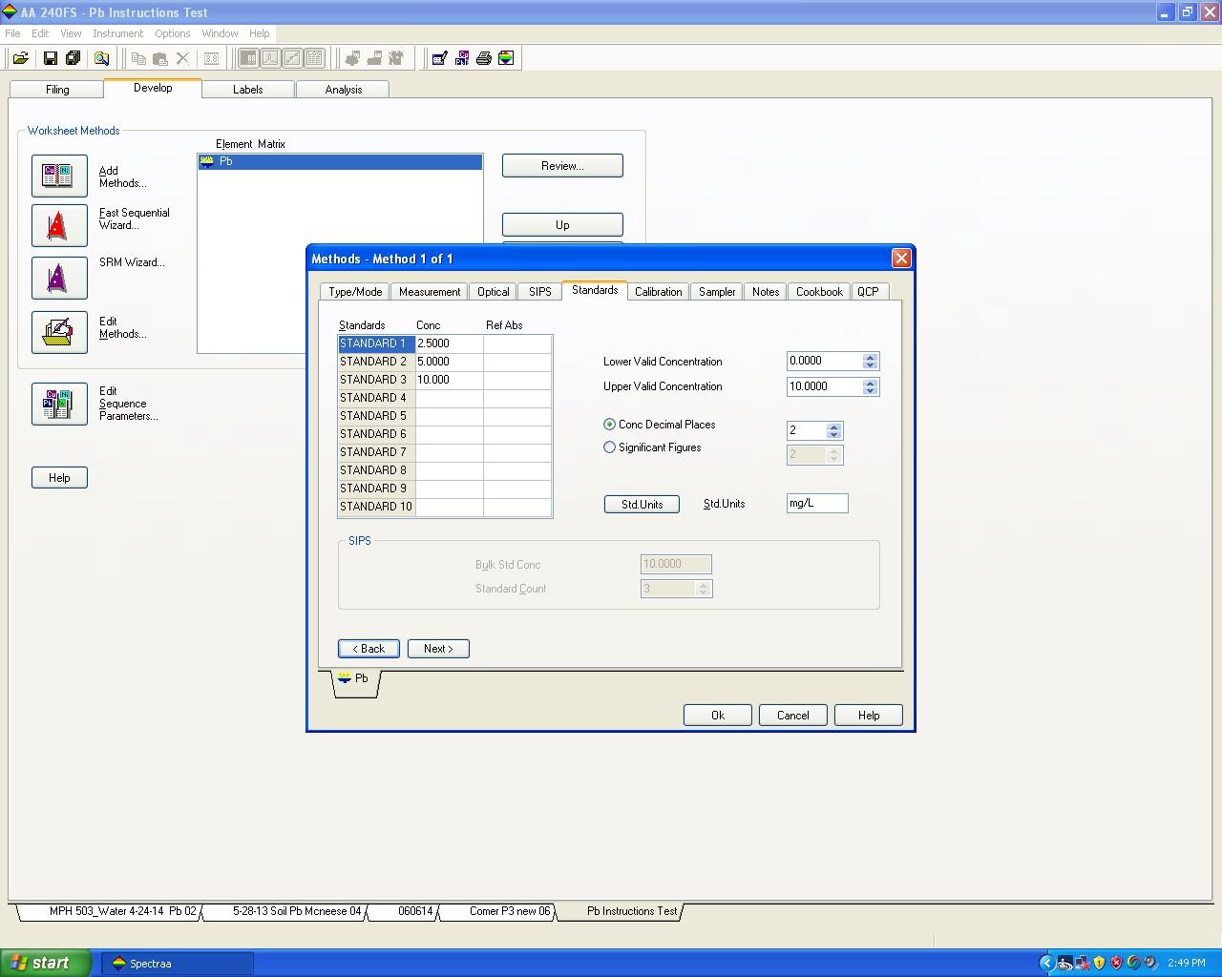This screenshot has height=977, width=1222.
Task: Click the Print Preview magnifier icon
Action: pos(101,58)
